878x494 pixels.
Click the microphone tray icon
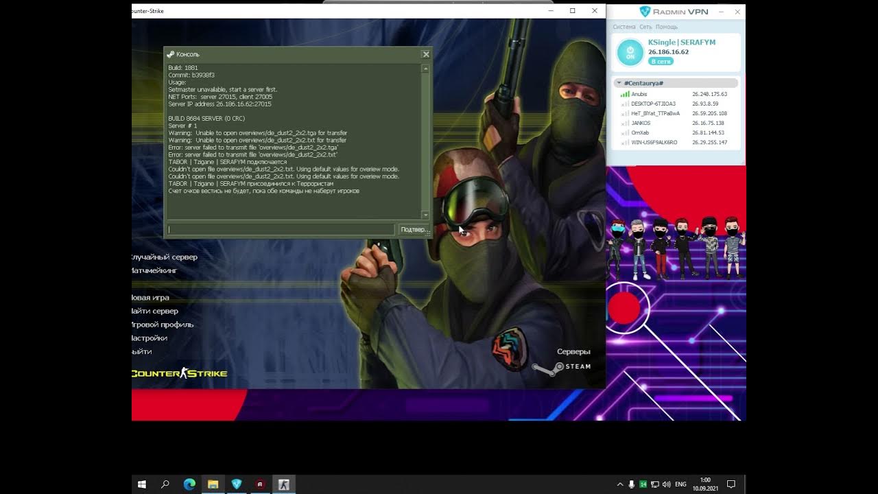click(632, 484)
